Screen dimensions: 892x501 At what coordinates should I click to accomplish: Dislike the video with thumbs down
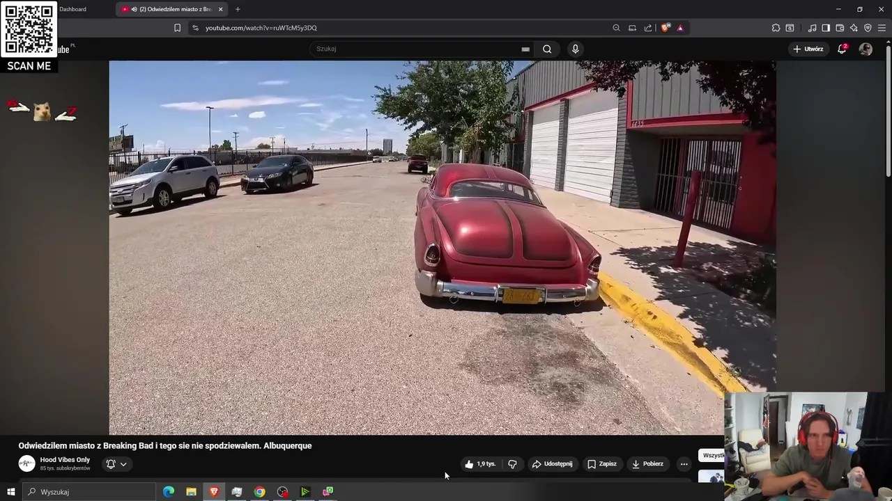click(x=512, y=464)
